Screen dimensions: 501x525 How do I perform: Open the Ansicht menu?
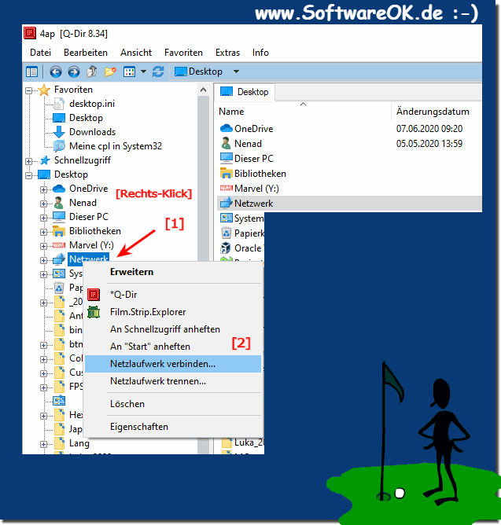(x=136, y=53)
